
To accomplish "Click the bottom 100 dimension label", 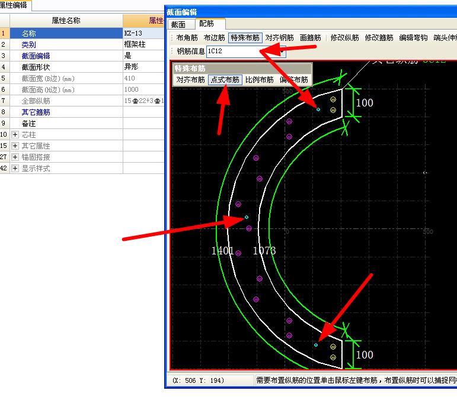I will coord(365,354).
